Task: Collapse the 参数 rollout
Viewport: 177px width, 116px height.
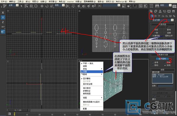Action: tap(162, 70)
